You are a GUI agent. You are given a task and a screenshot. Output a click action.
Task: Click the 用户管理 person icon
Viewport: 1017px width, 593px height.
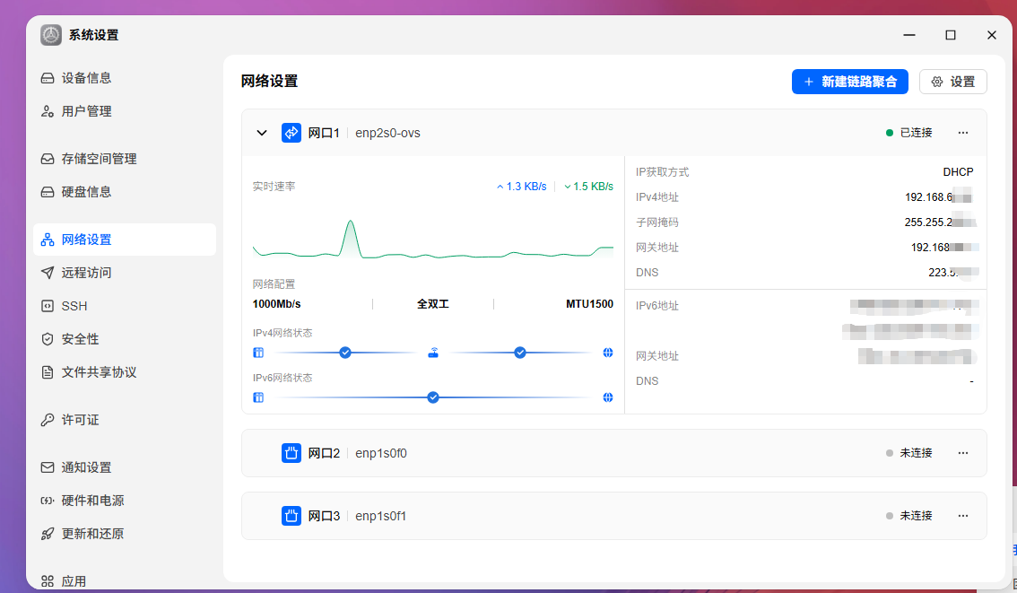tap(48, 111)
